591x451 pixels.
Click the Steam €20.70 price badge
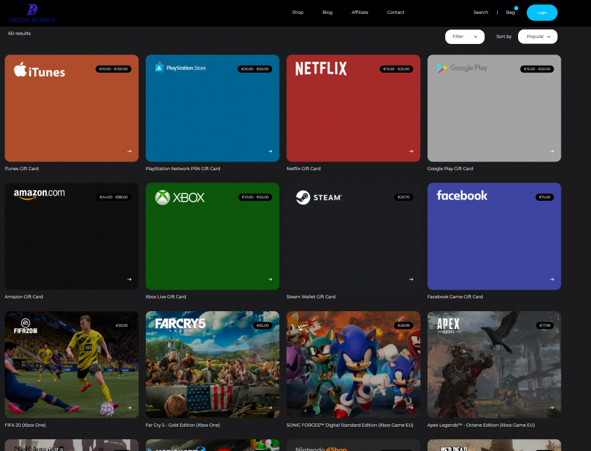(404, 197)
